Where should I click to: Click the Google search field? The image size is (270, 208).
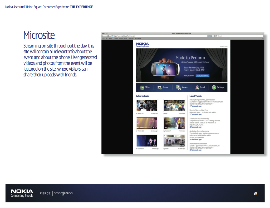[239, 36]
